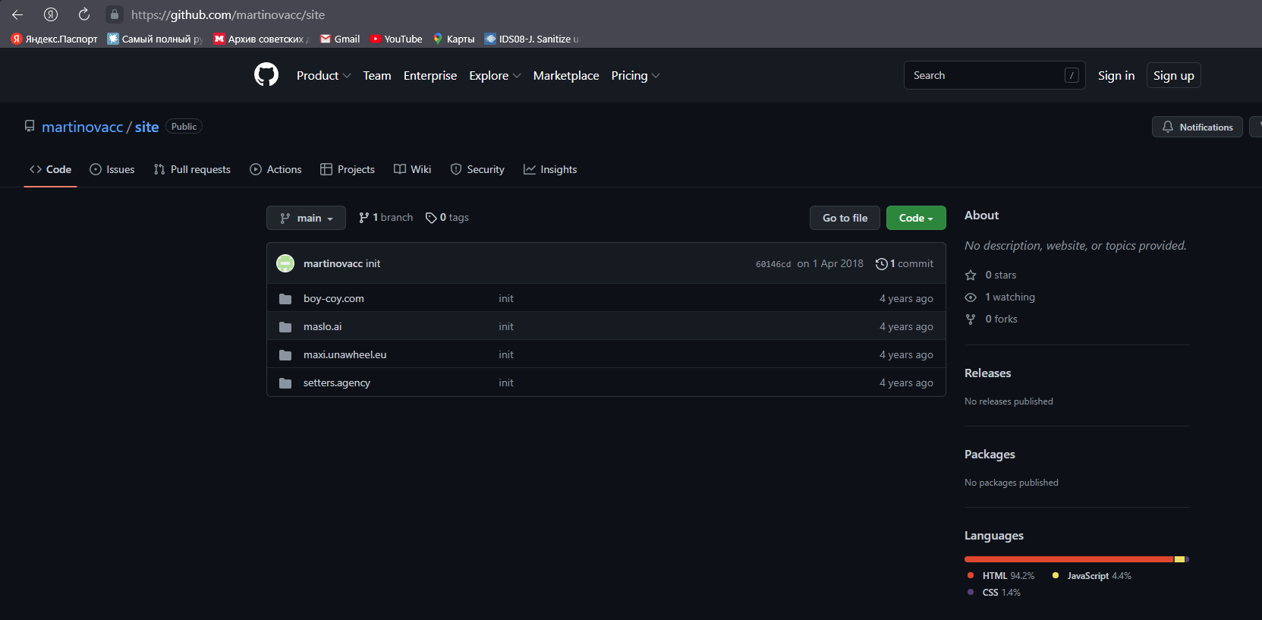The height and width of the screenshot is (620, 1262).
Task: Click the browser address bar URL
Action: (228, 14)
